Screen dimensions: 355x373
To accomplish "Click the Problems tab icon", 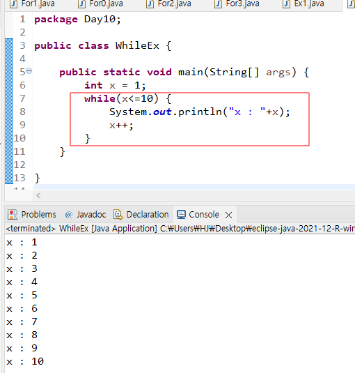I will click(13, 215).
